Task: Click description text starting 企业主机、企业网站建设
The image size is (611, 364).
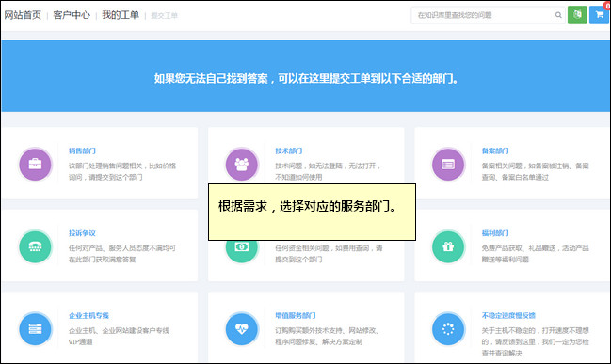Action: coord(119,336)
